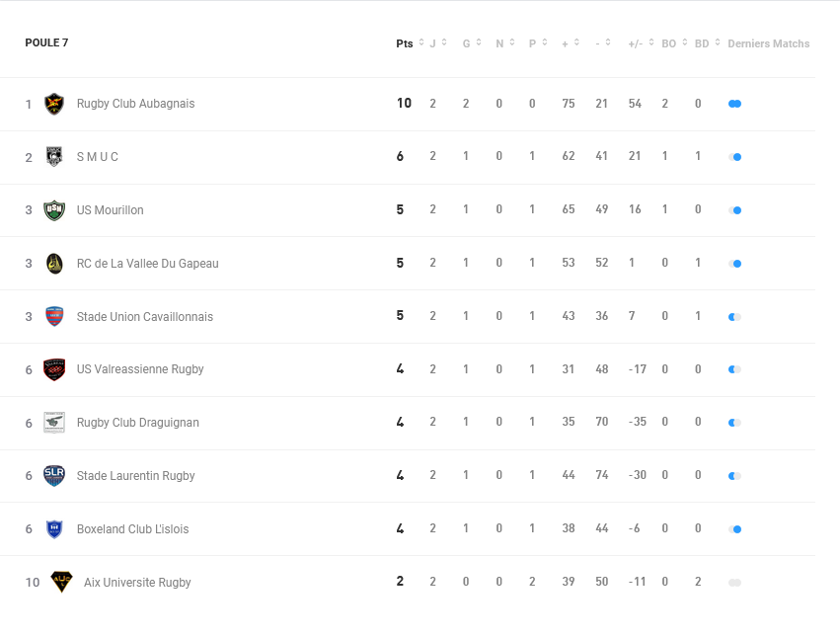Select the RC de La Vallee Du Gapeau logo
840x639 pixels.
pos(54,264)
